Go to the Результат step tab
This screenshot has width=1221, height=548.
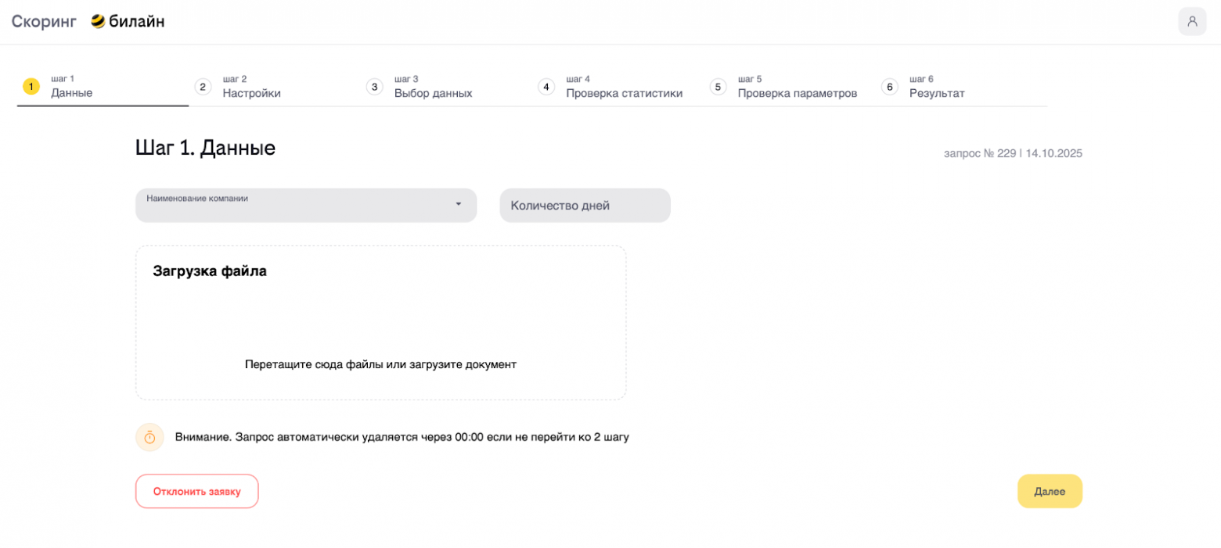(937, 92)
